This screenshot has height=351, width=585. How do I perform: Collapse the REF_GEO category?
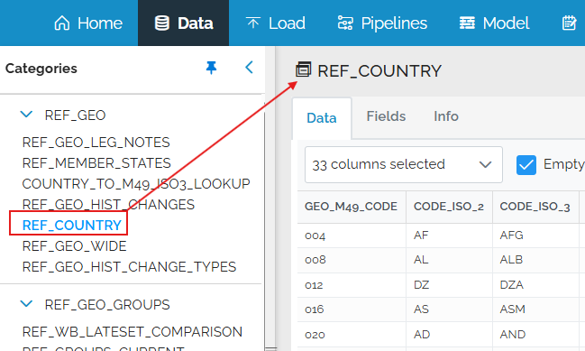(x=26, y=115)
